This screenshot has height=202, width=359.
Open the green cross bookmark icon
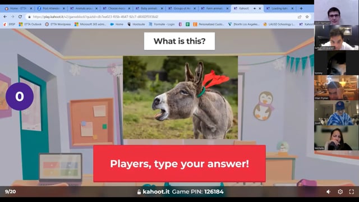point(187,24)
